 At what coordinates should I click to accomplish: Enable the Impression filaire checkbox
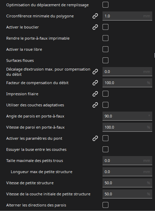click(106, 94)
